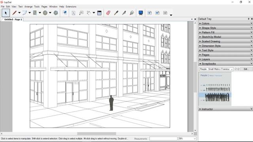
Task: Select the Circle tool
Action: 45,13
